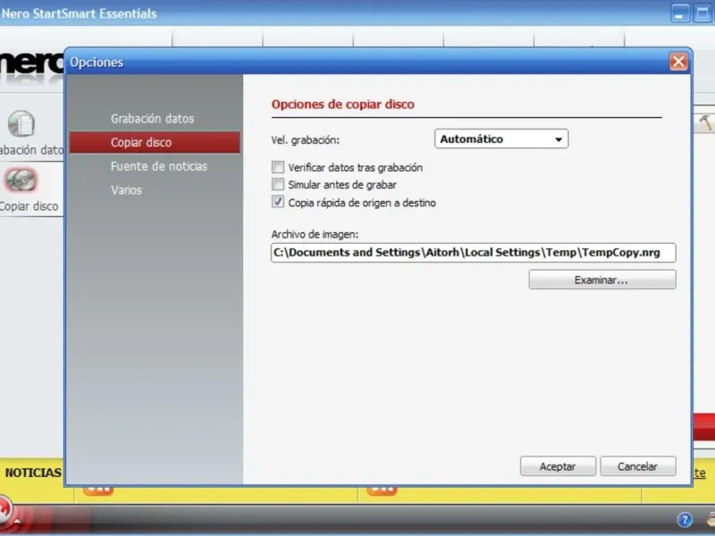Open Fuente de noticias options page

click(159, 166)
